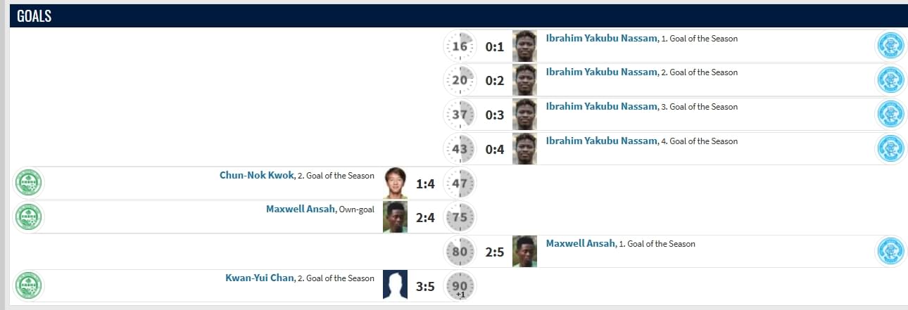Viewport: 908px width, 310px height.
Task: Click Kwan-Yui Chan's placeholder silhouette photo
Action: (x=395, y=285)
